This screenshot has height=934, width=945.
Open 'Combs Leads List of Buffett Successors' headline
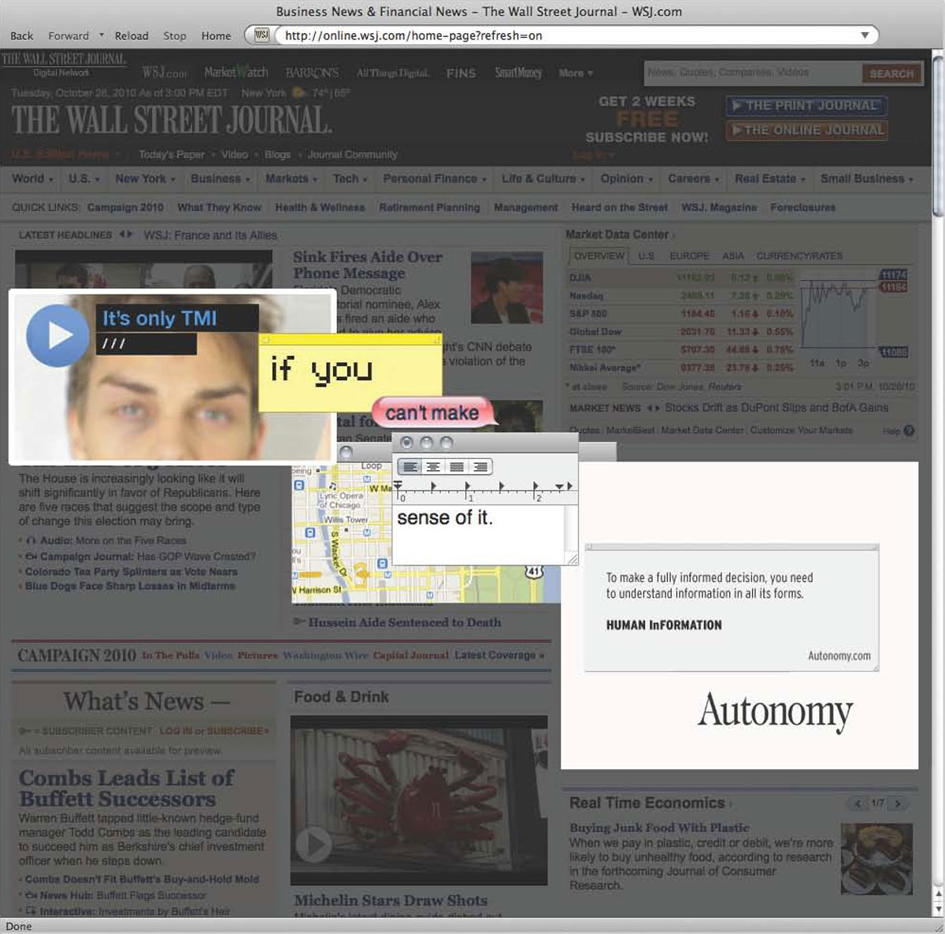(x=126, y=788)
